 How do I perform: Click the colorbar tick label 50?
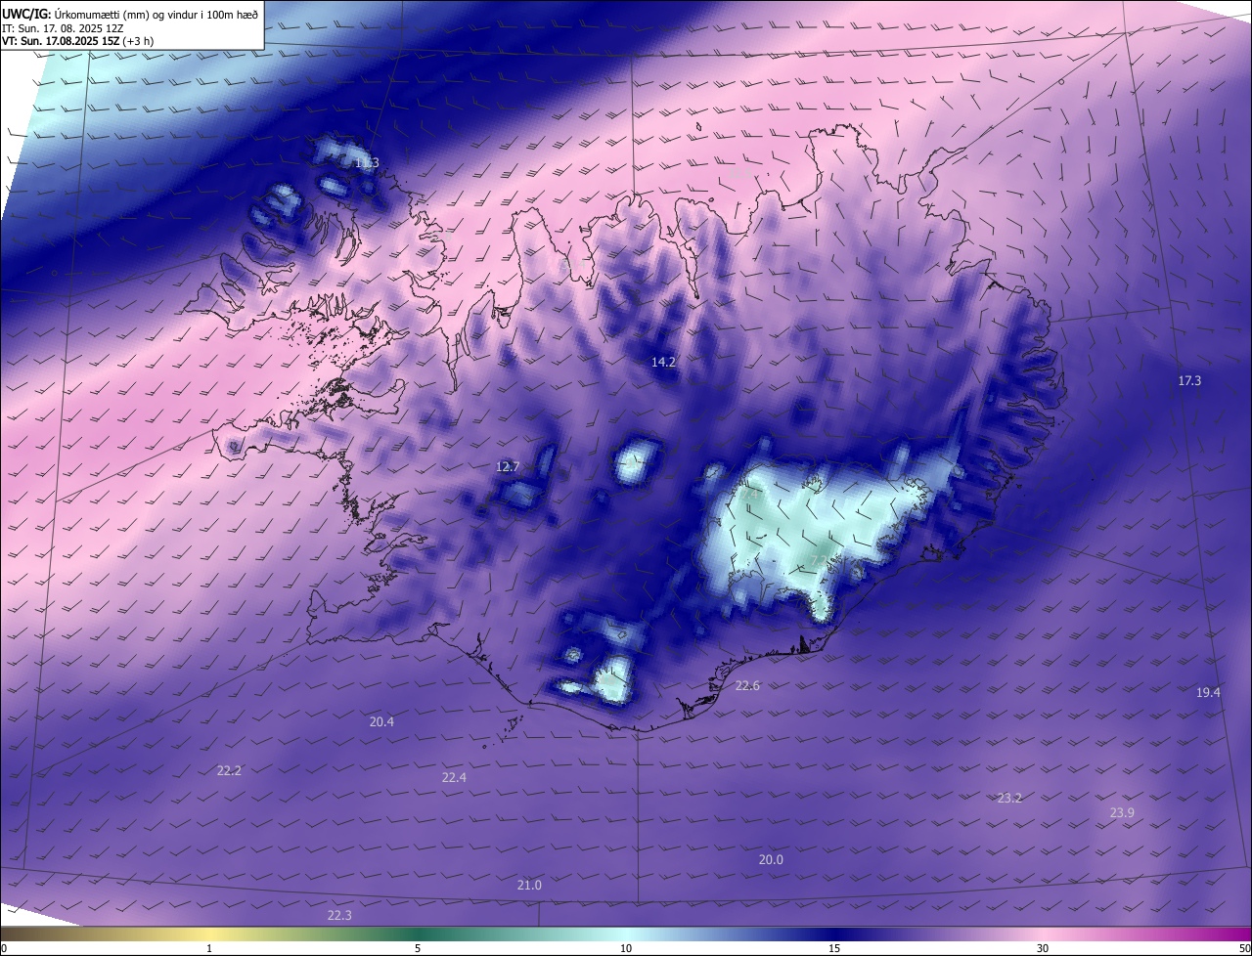[x=1244, y=948]
